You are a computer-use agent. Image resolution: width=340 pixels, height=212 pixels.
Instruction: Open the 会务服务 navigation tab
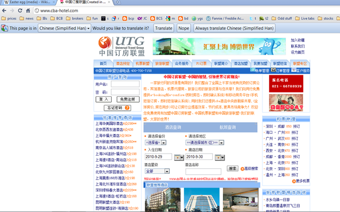click(182, 63)
